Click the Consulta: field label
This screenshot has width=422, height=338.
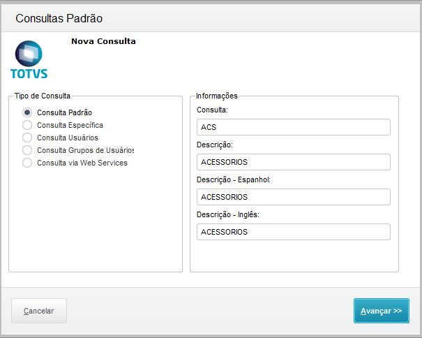[x=212, y=110]
